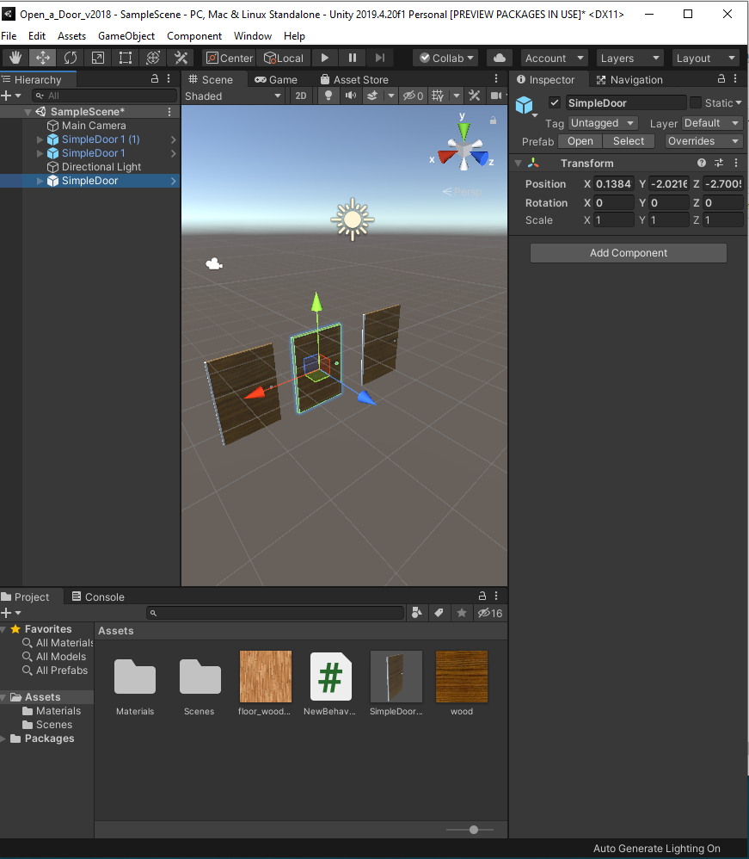The width and height of the screenshot is (749, 859).
Task: Click the orientation gizmo in Scene view
Action: [464, 149]
